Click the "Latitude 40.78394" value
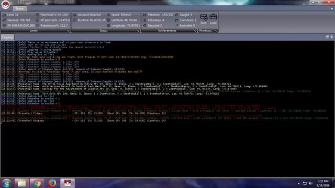 124,20
